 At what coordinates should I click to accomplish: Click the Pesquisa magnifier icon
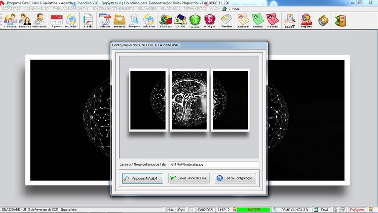(134, 21)
